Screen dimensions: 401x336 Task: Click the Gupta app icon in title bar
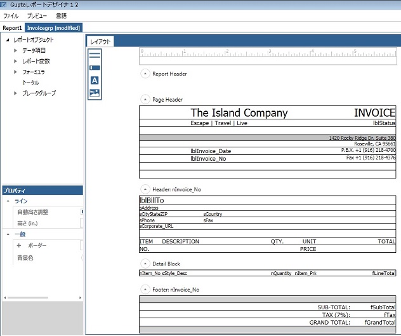[x=4, y=4]
